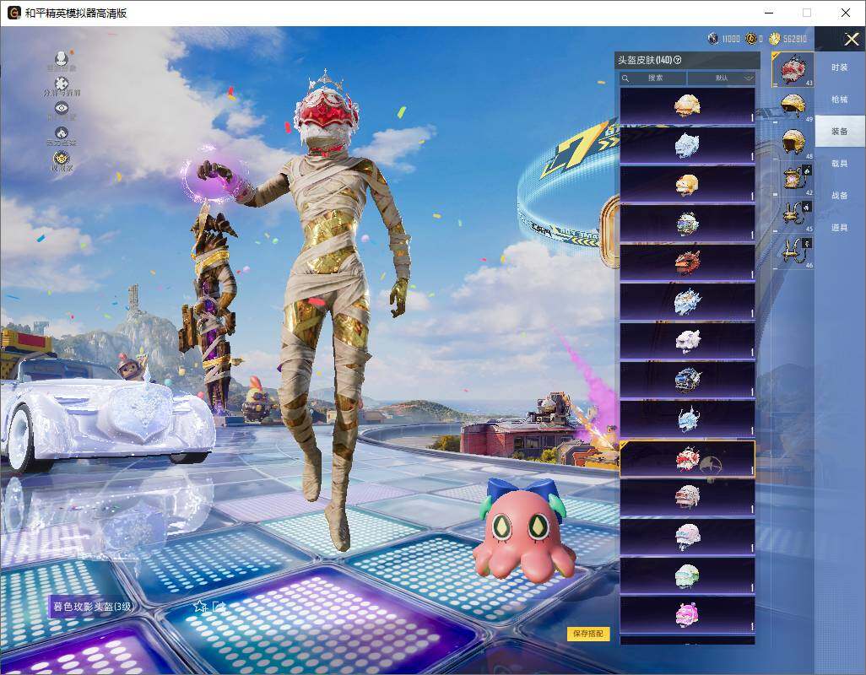Open the 道具 tab
Image resolution: width=866 pixels, height=675 pixels.
pyautogui.click(x=840, y=228)
